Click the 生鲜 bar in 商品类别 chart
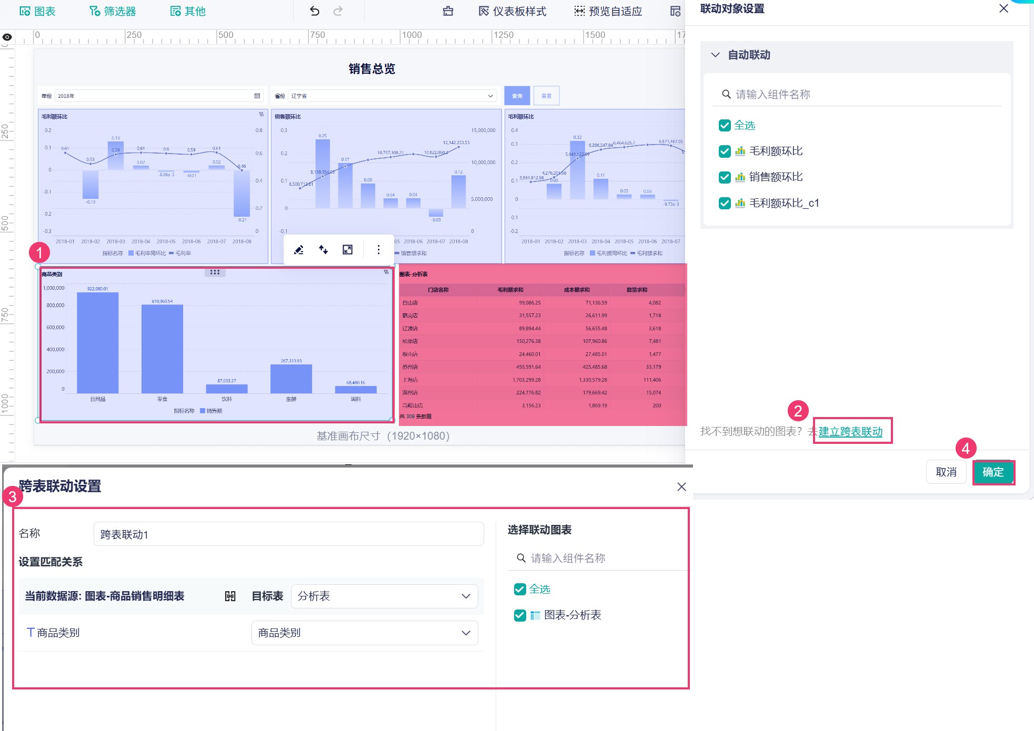This screenshot has height=731, width=1034. pyautogui.click(x=291, y=378)
